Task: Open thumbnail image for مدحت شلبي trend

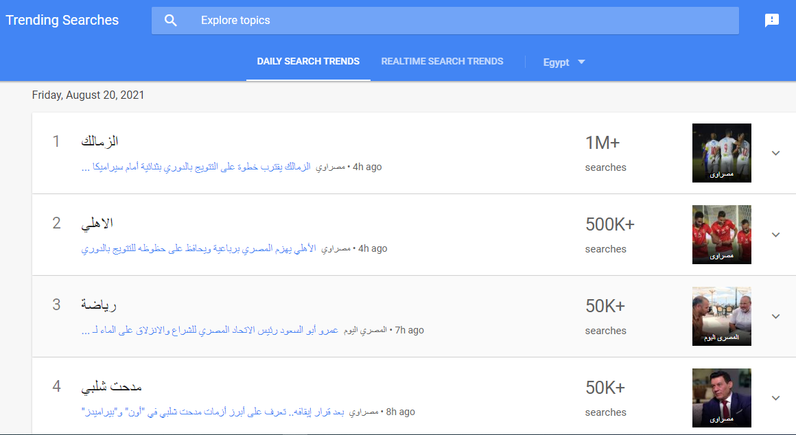Action: pyautogui.click(x=721, y=398)
